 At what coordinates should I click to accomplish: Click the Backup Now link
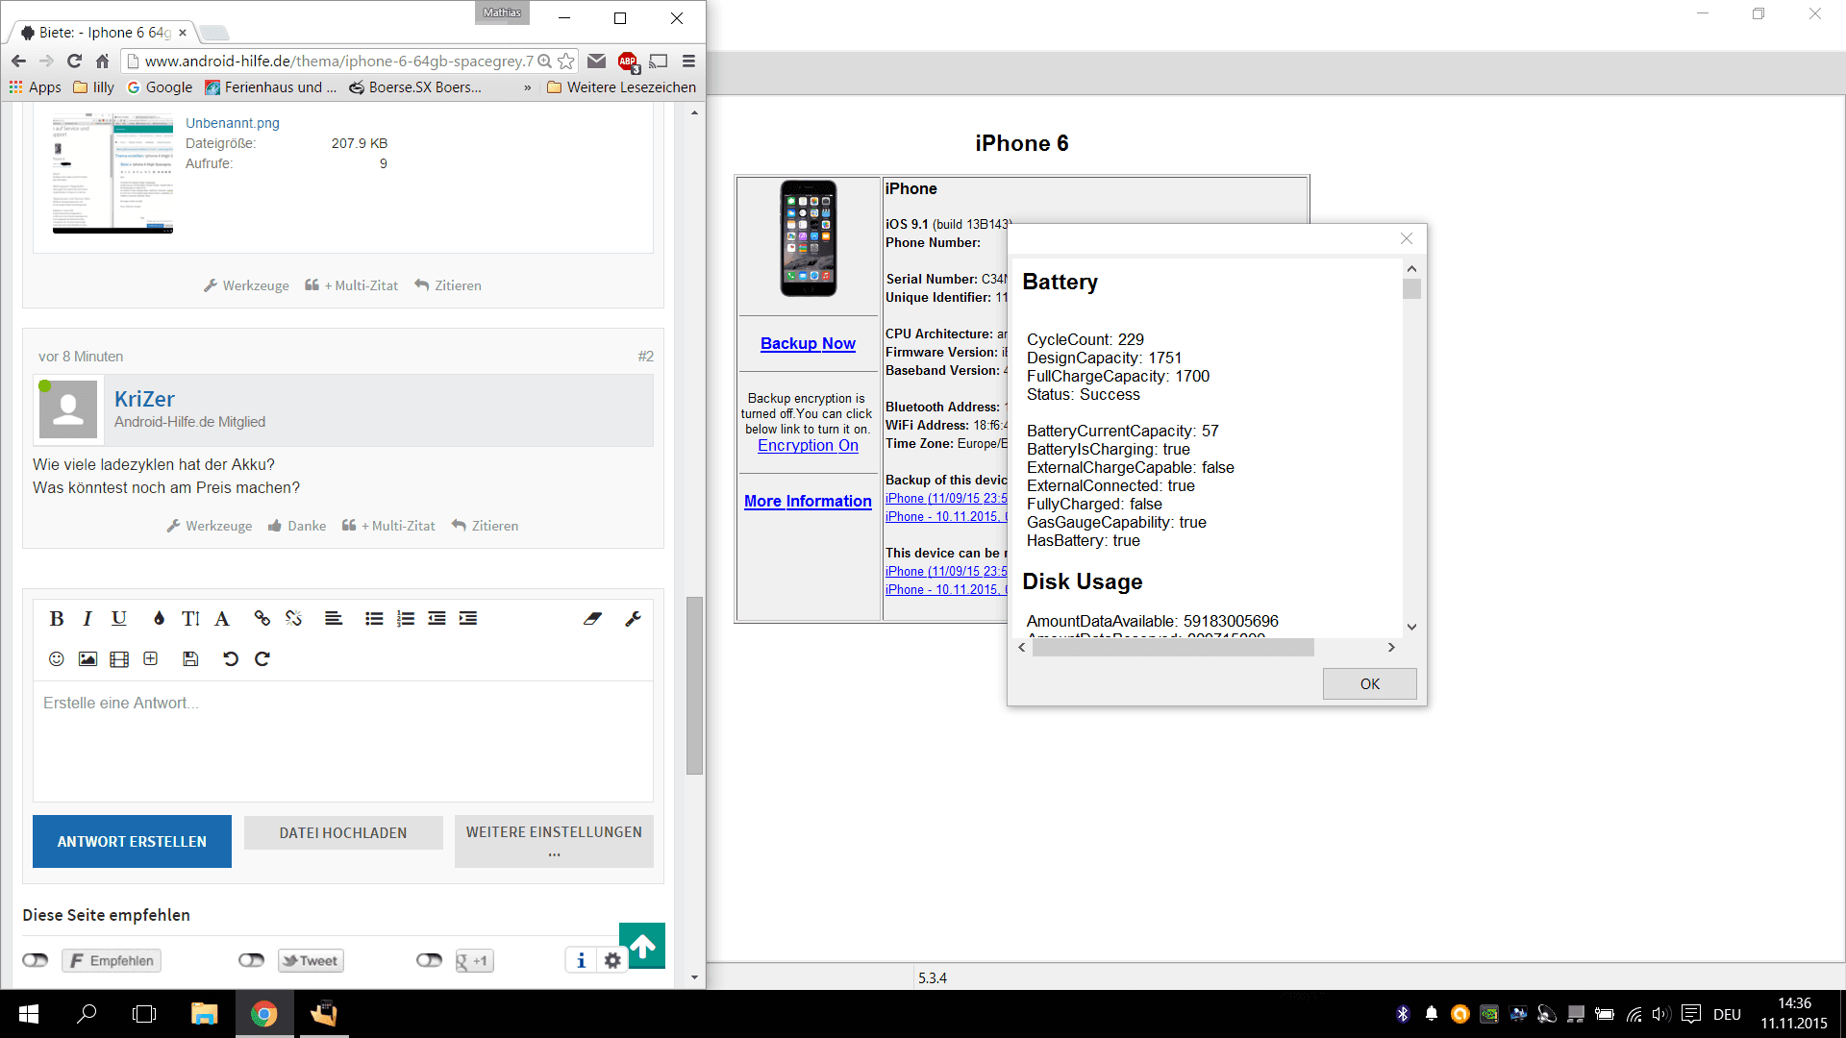[808, 343]
